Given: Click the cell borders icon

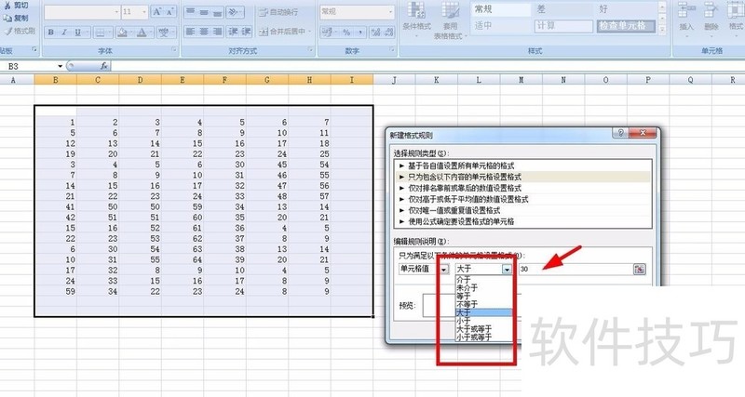Looking at the screenshot, I should (x=101, y=33).
